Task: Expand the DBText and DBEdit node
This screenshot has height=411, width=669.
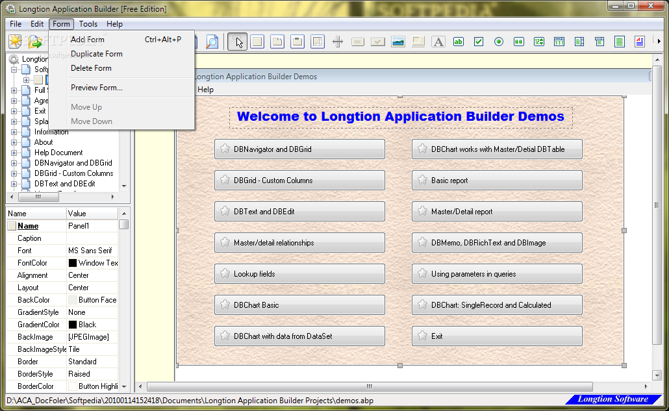Action: click(x=14, y=184)
